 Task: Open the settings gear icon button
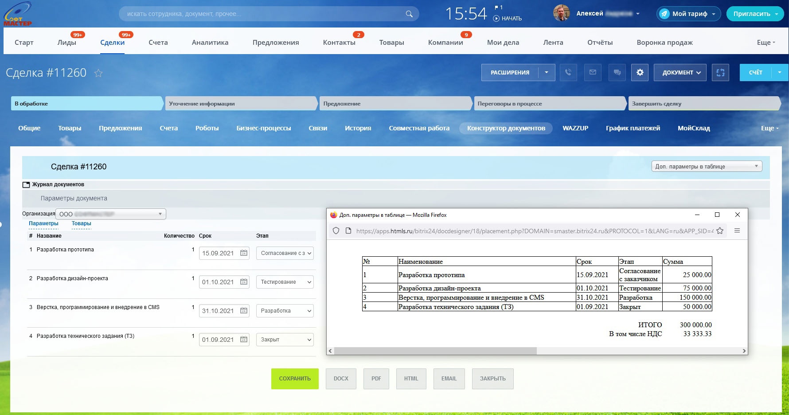(640, 72)
